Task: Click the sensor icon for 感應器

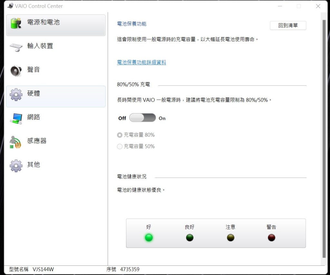Action: (16, 142)
